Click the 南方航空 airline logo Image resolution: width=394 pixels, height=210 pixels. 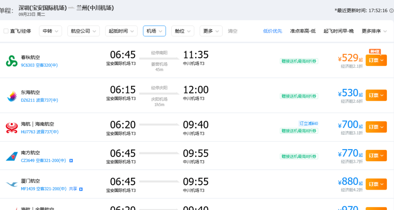click(11, 156)
